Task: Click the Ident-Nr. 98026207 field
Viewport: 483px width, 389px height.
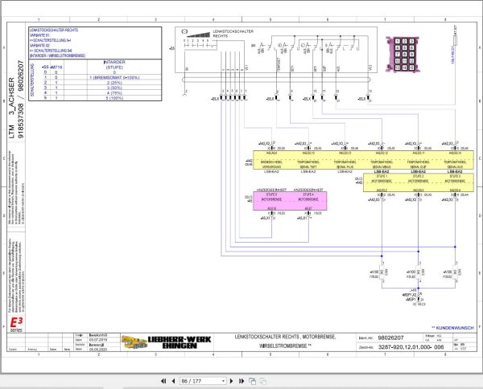Action: 390,338
